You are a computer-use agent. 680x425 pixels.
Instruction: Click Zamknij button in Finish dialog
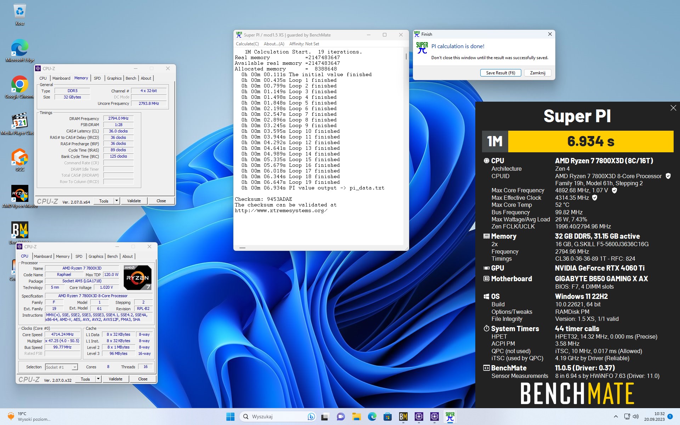pyautogui.click(x=538, y=73)
